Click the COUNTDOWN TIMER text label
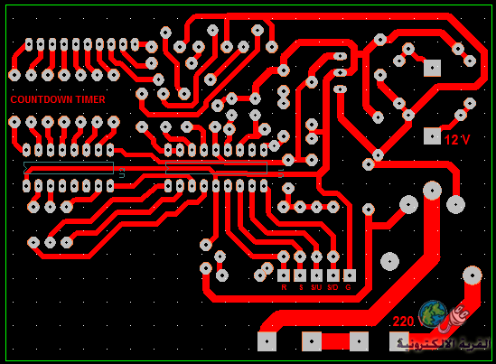Viewport: 496px width, 364px height. pos(58,99)
